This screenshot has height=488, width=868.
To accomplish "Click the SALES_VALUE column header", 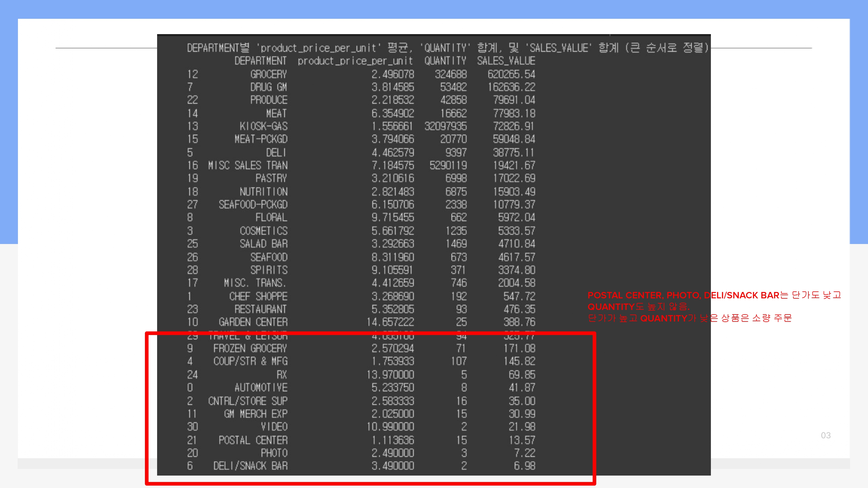I will tap(506, 61).
